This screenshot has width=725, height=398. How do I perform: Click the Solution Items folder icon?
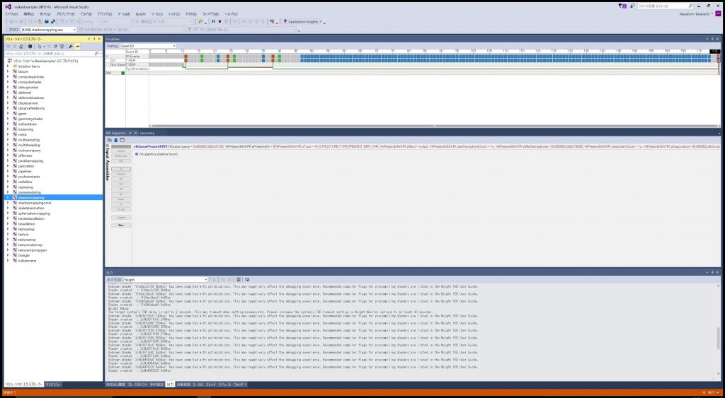tap(15, 66)
